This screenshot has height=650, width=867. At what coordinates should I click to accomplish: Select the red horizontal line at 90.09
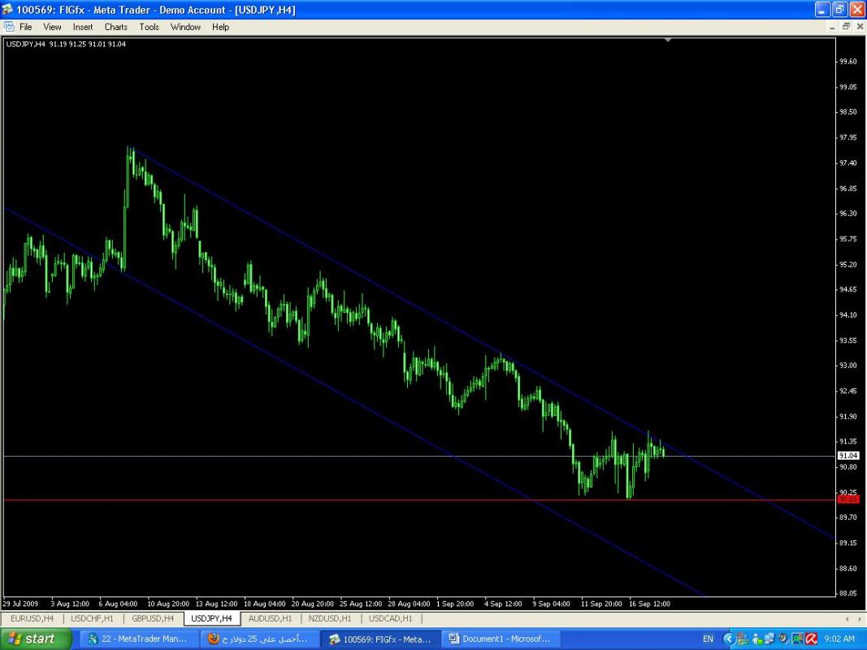click(x=419, y=500)
